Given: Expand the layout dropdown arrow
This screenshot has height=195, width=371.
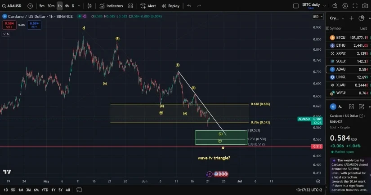Looking at the screenshot, I should pyautogui.click(x=324, y=6).
